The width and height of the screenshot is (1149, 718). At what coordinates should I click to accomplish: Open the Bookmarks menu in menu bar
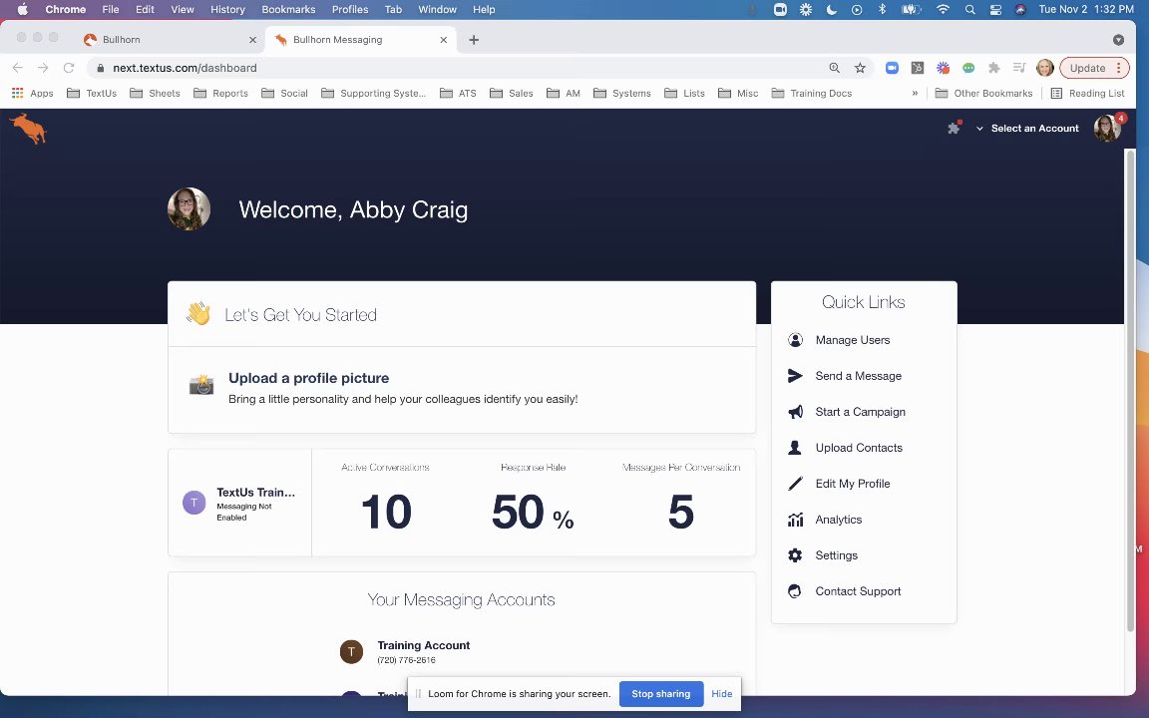tap(288, 10)
